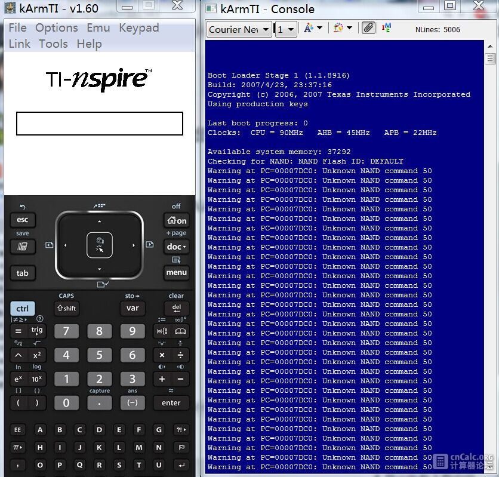
Task: Click the negative (−) key
Action: [x=133, y=403]
